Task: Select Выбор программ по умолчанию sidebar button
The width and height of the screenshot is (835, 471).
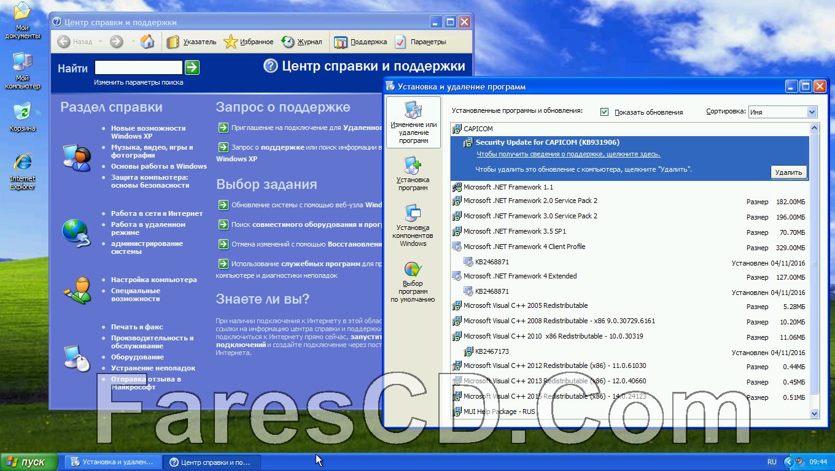Action: click(x=413, y=282)
